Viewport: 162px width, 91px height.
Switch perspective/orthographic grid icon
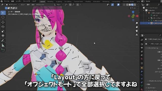(x=137, y=35)
